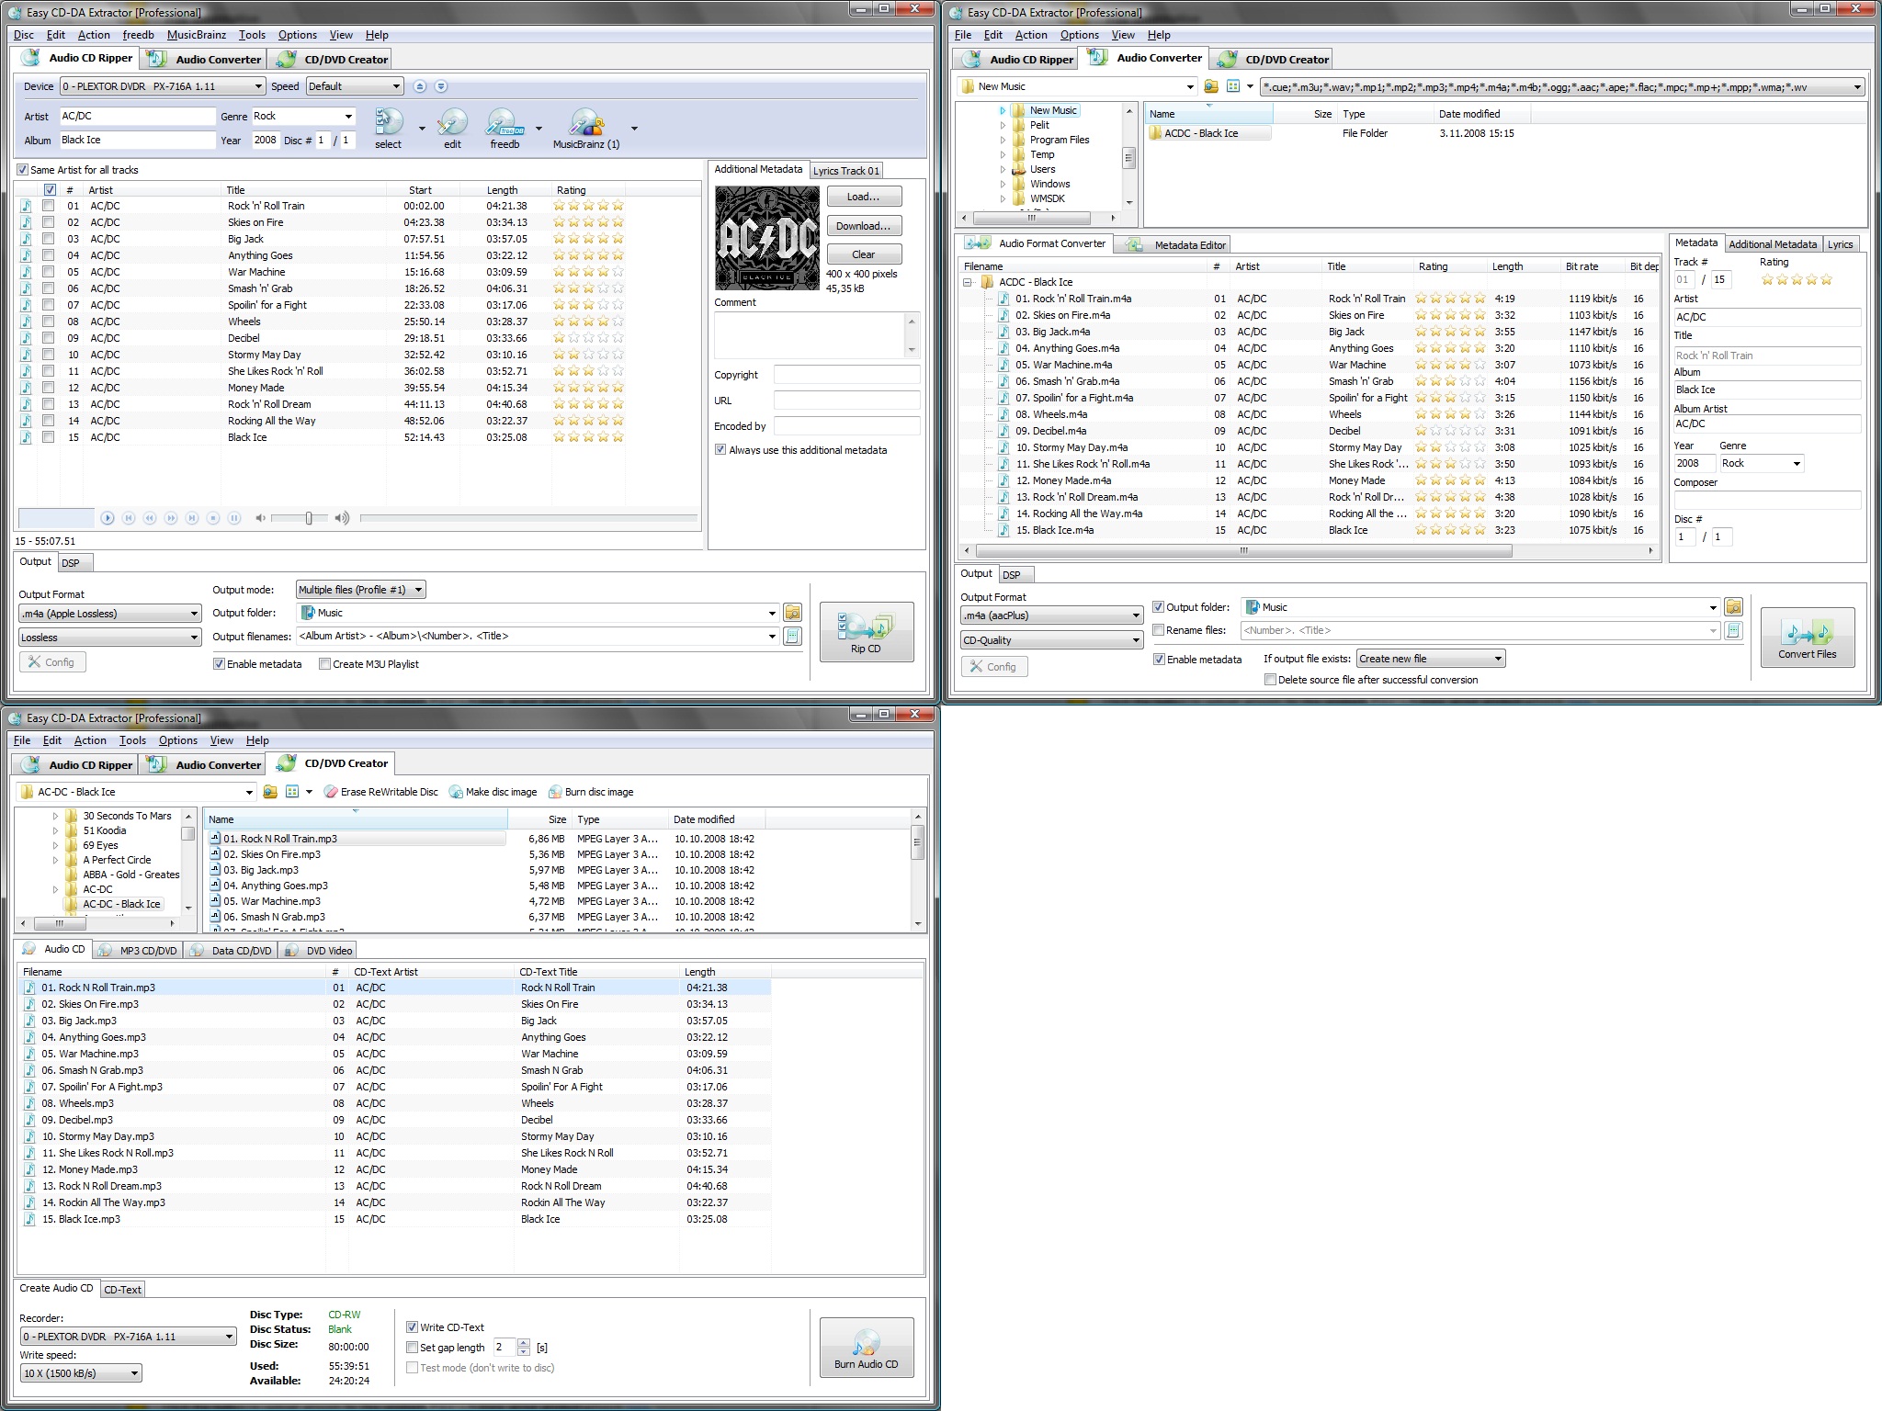The width and height of the screenshot is (1882, 1411).
Task: Enable Create M3U Playlist checkbox
Action: click(x=324, y=664)
